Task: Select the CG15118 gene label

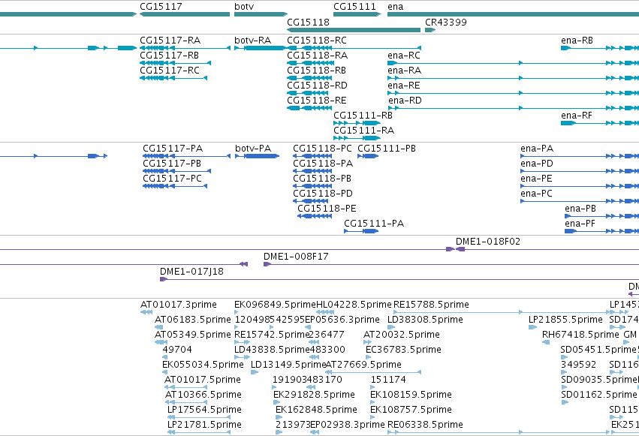Action: 308,23
